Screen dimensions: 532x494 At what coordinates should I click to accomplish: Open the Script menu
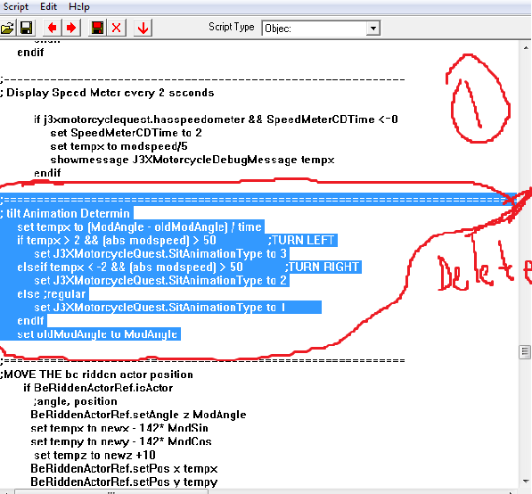(x=16, y=6)
